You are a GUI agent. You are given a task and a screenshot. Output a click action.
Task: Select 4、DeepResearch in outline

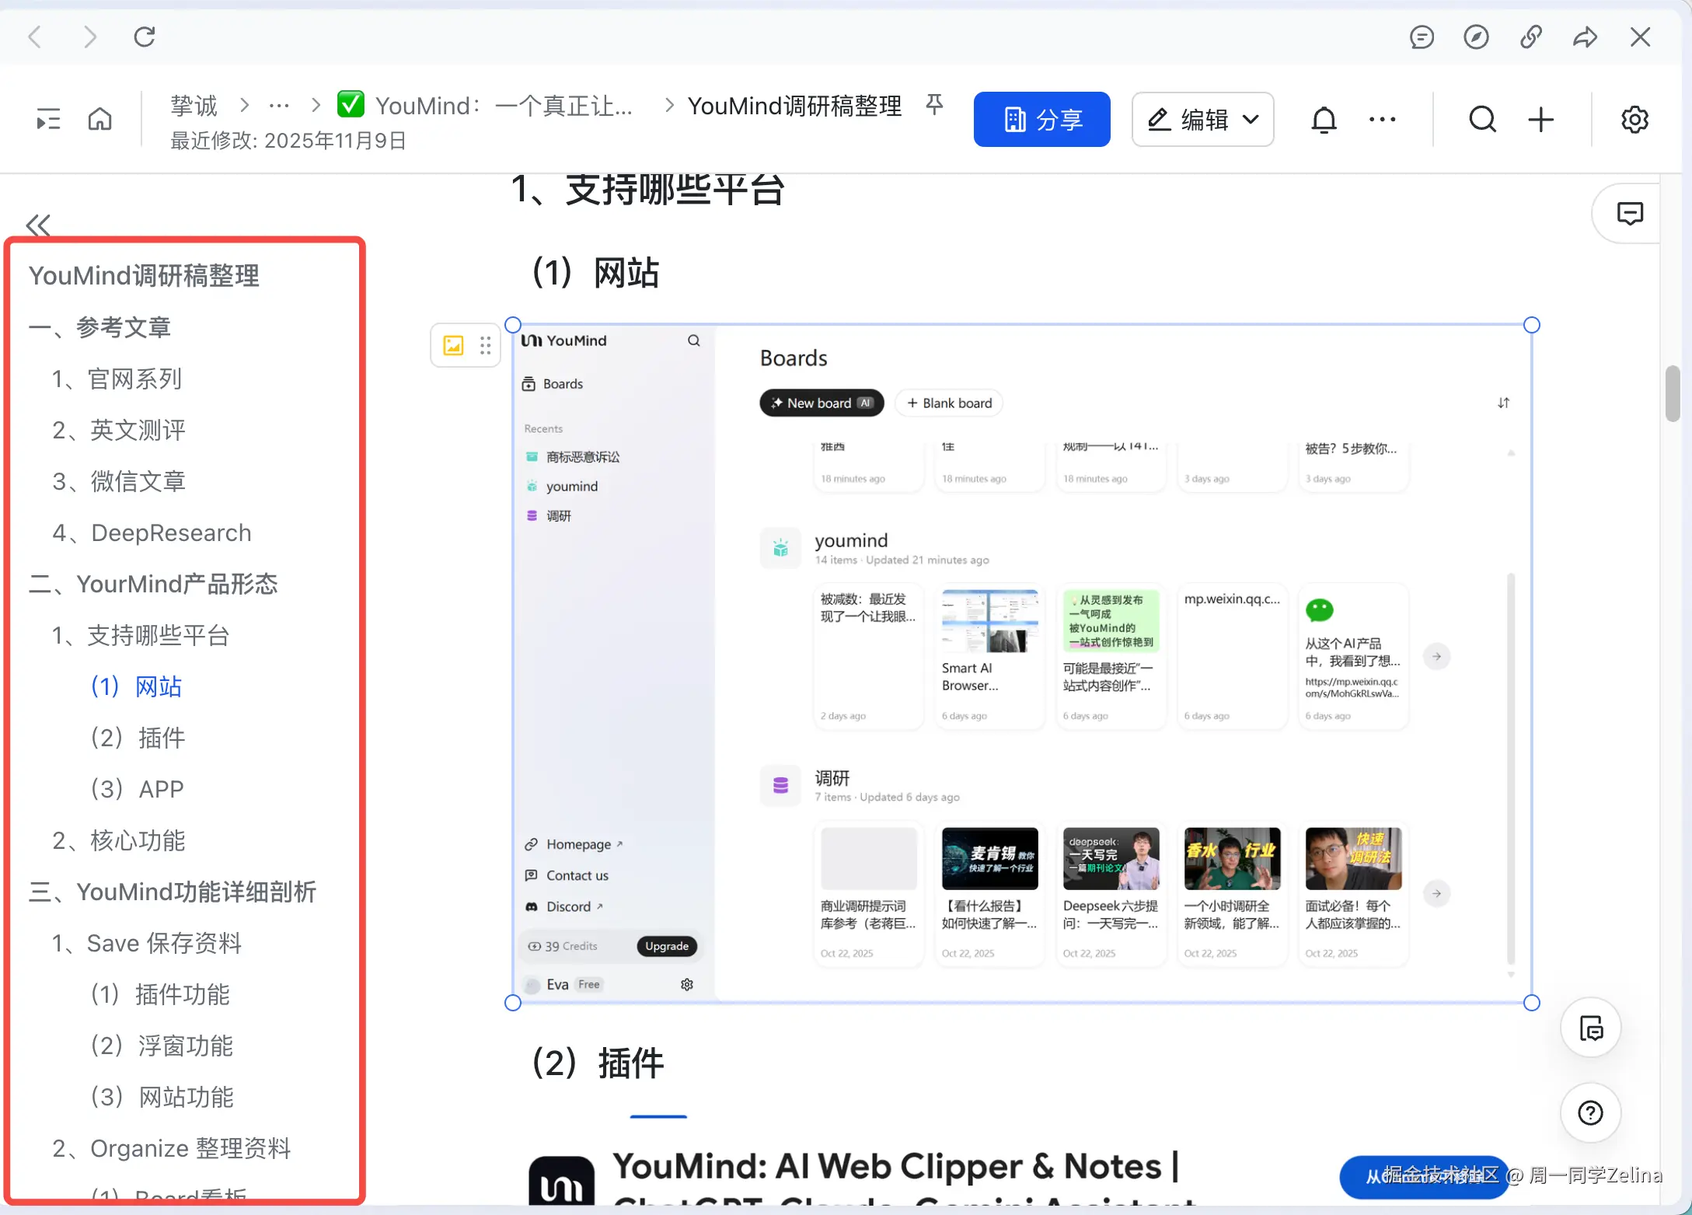152,532
